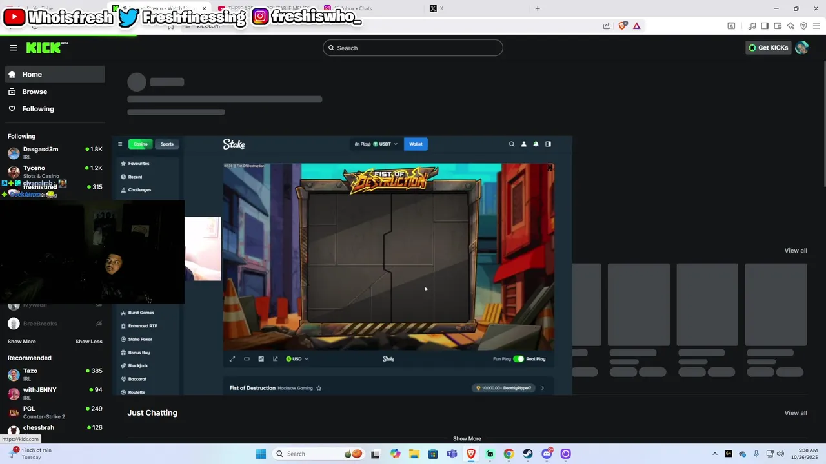
Task: Click the Brave Rewards triangle icon
Action: (637, 26)
